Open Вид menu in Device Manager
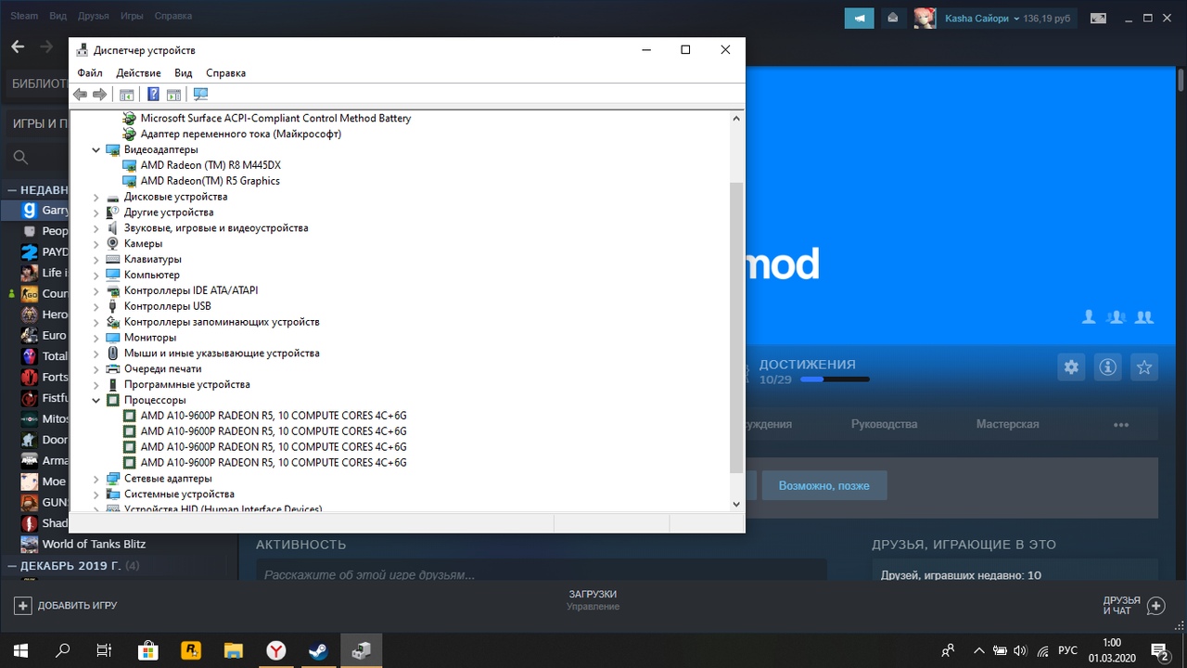Screen dimensions: 1187x668 pos(184,72)
